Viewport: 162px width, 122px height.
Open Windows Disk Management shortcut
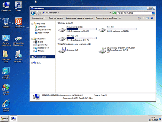(18, 41)
